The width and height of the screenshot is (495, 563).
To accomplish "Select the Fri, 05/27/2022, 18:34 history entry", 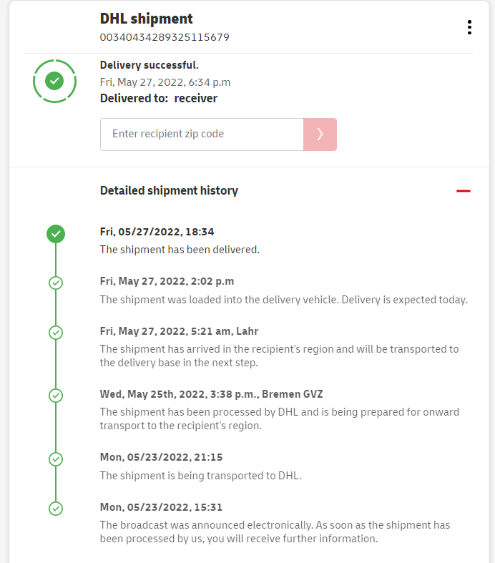I will [157, 232].
